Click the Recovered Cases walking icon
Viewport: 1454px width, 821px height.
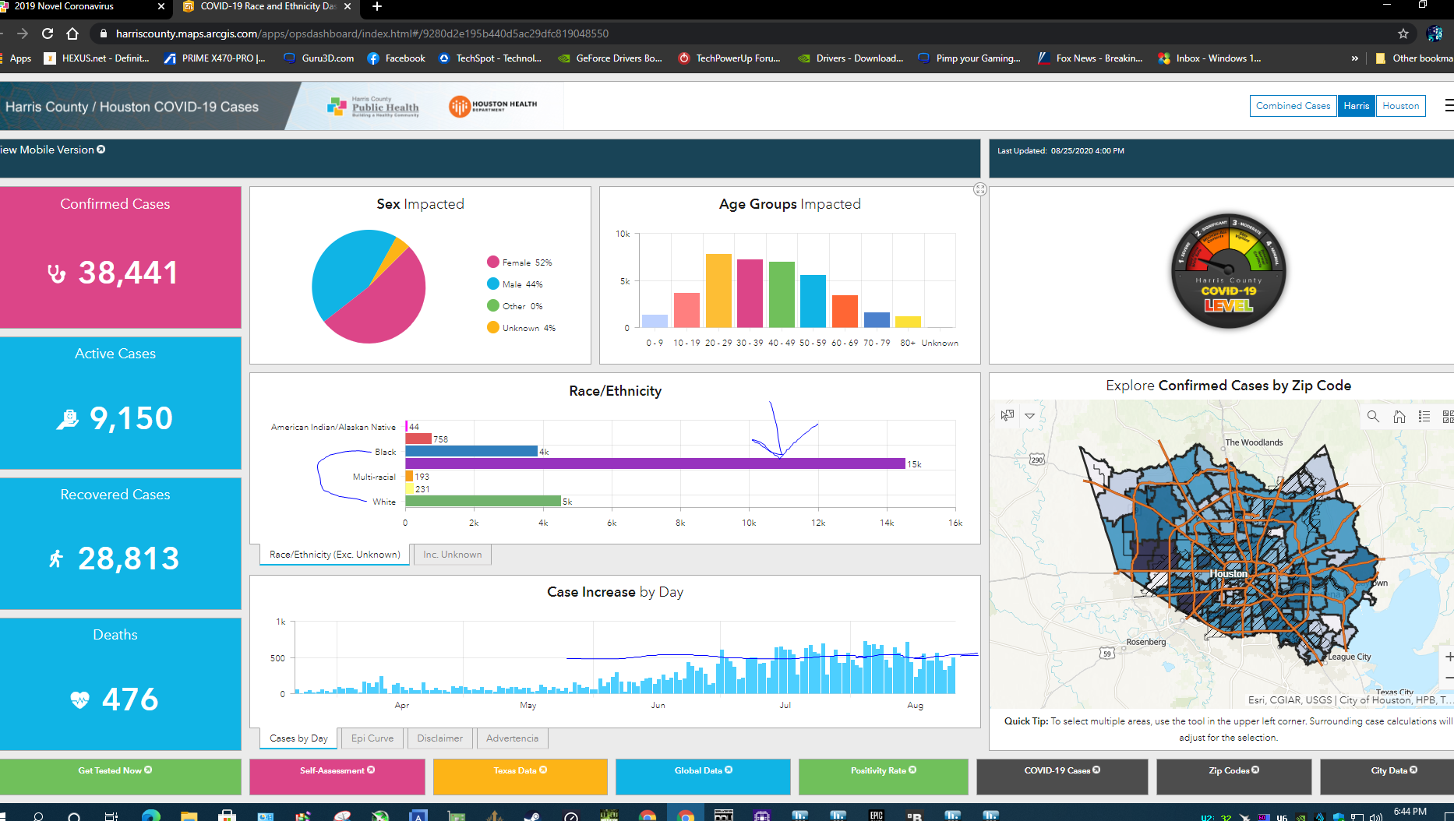55,558
